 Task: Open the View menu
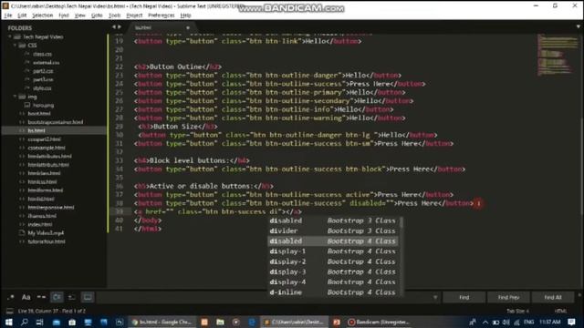click(x=80, y=15)
